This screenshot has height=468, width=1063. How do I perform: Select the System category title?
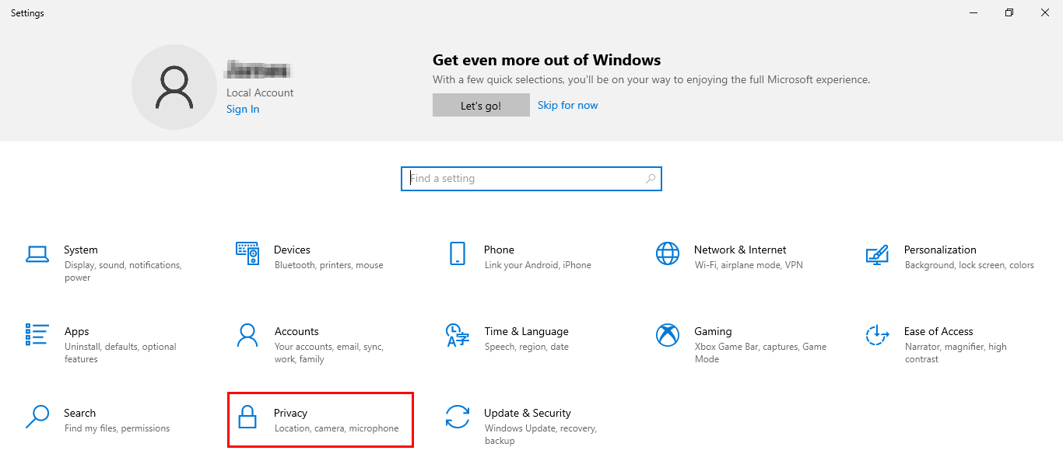click(81, 250)
